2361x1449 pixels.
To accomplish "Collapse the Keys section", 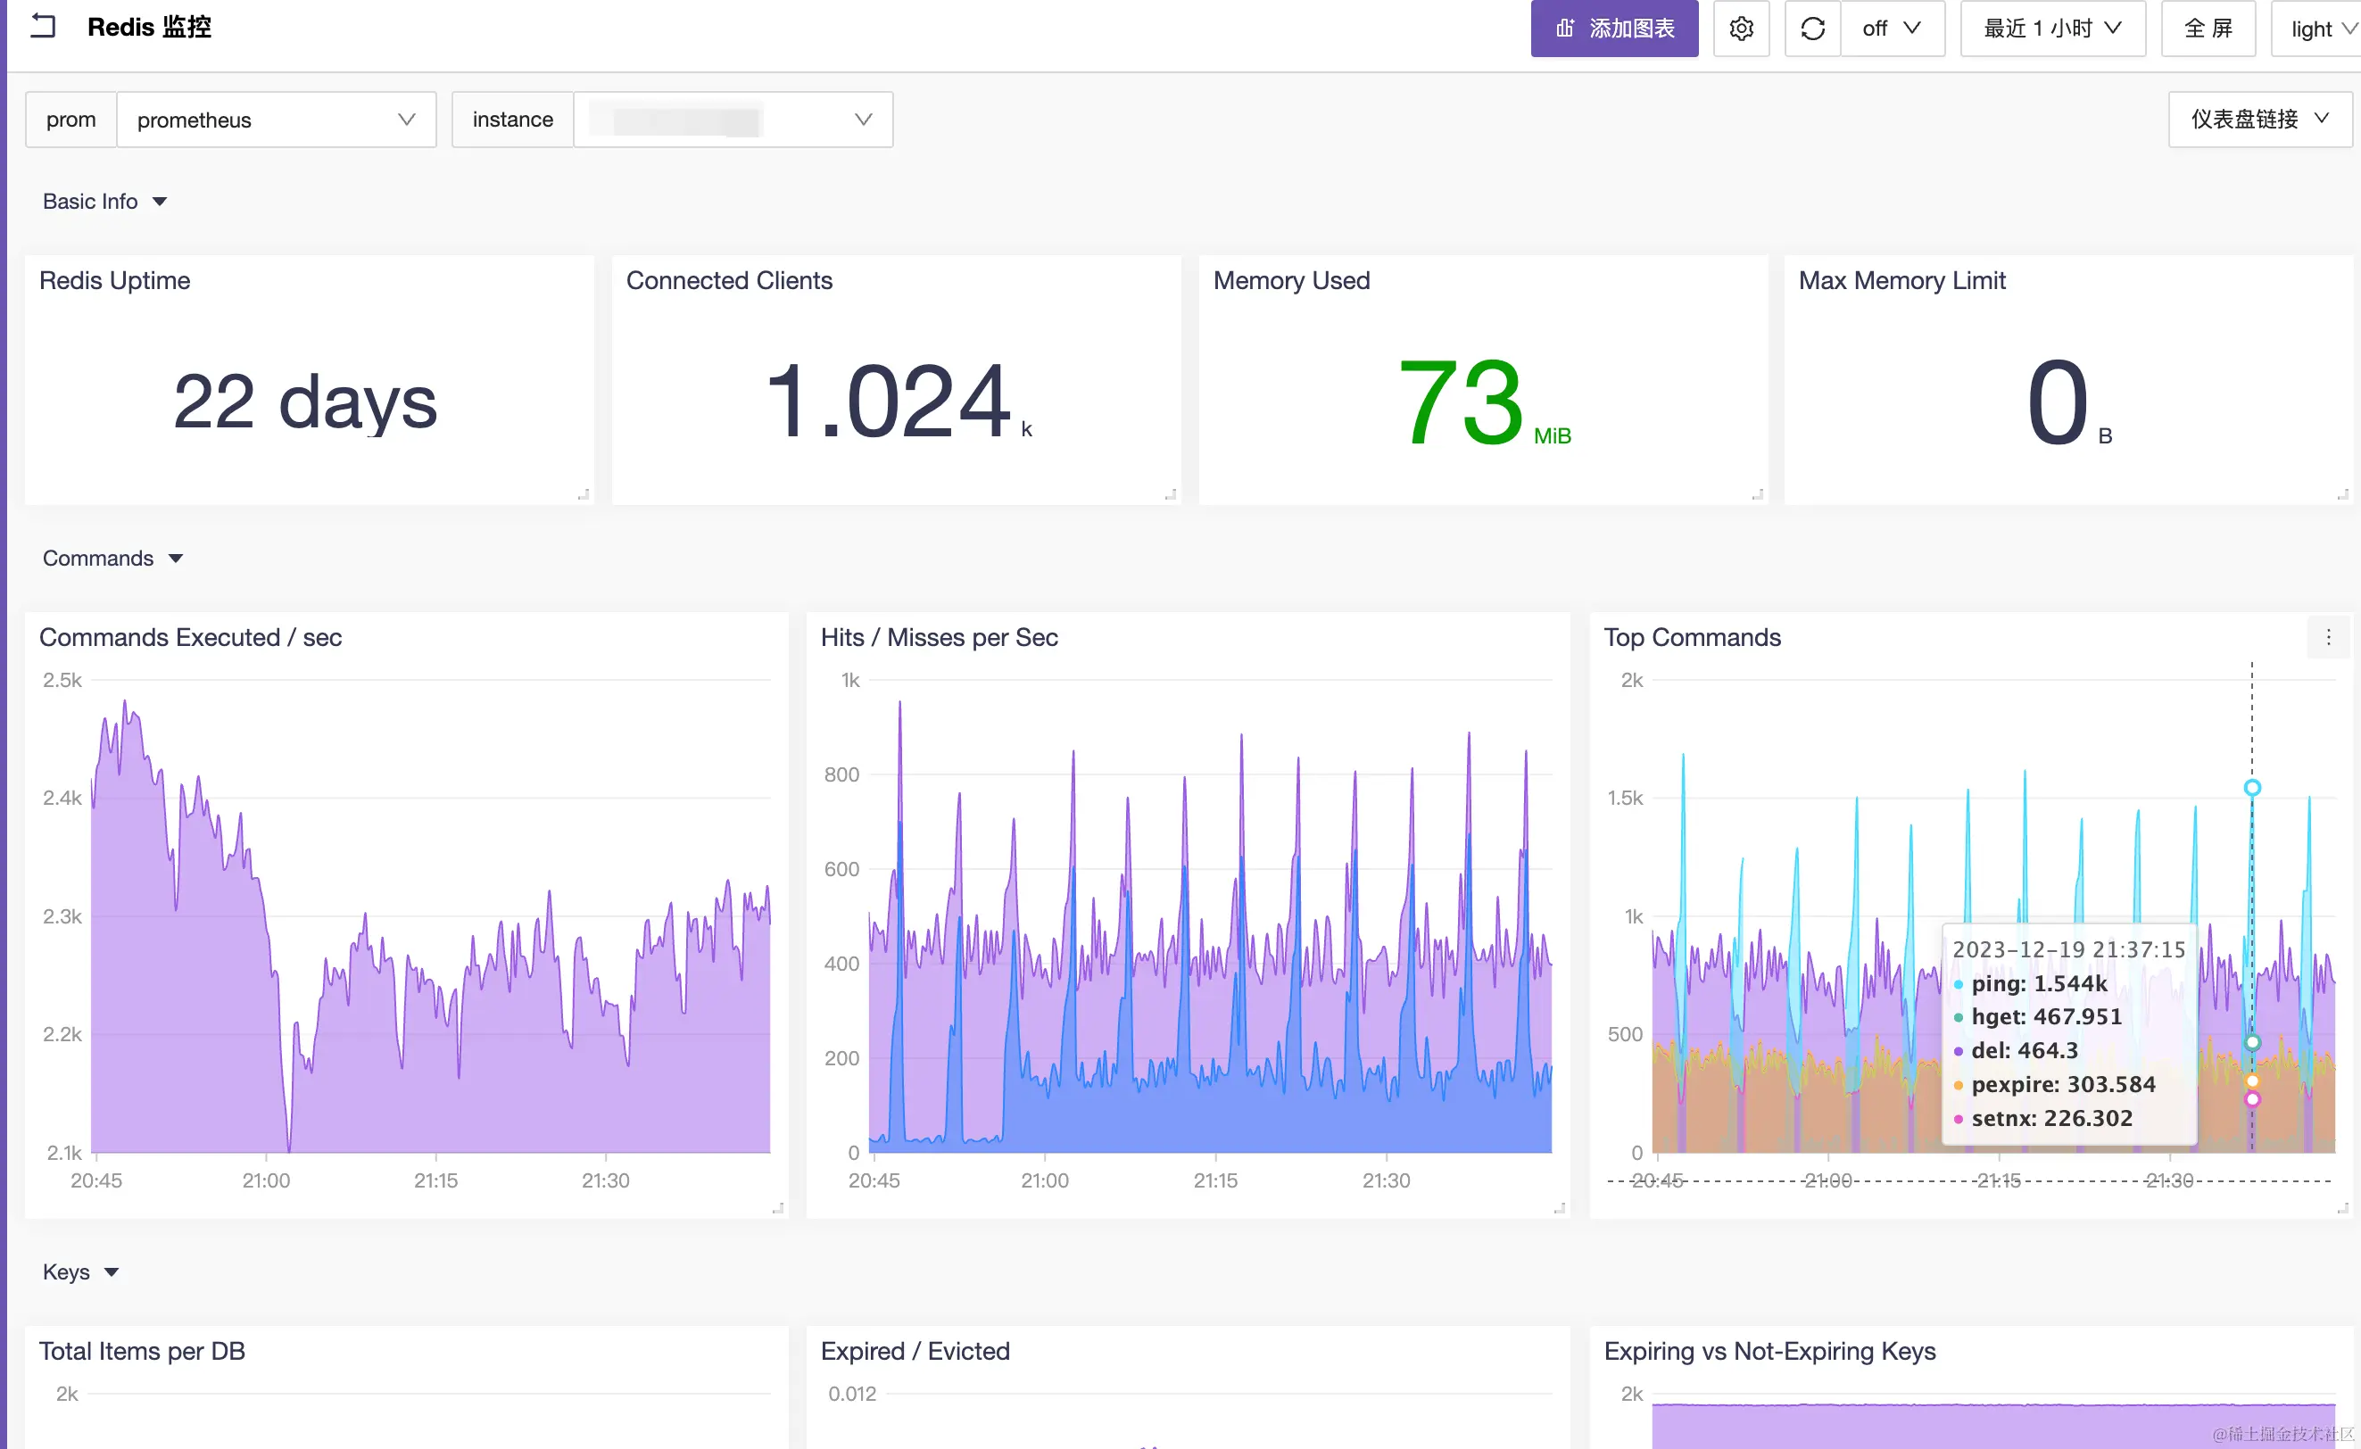I will (80, 1272).
